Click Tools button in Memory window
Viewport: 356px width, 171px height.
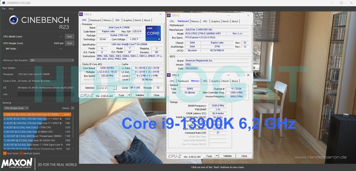click(209, 156)
